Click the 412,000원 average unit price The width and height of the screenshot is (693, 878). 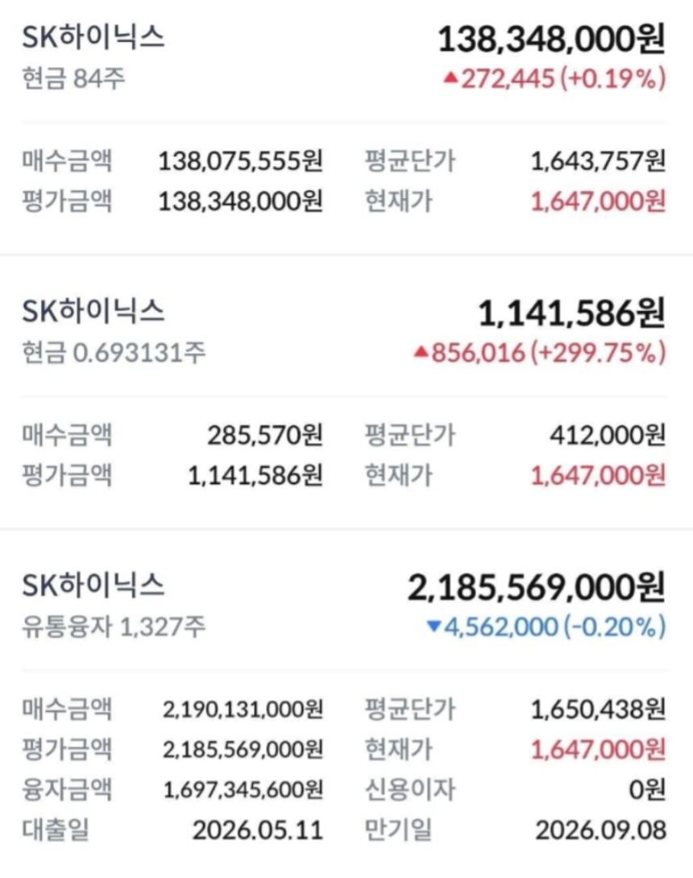pos(608,435)
